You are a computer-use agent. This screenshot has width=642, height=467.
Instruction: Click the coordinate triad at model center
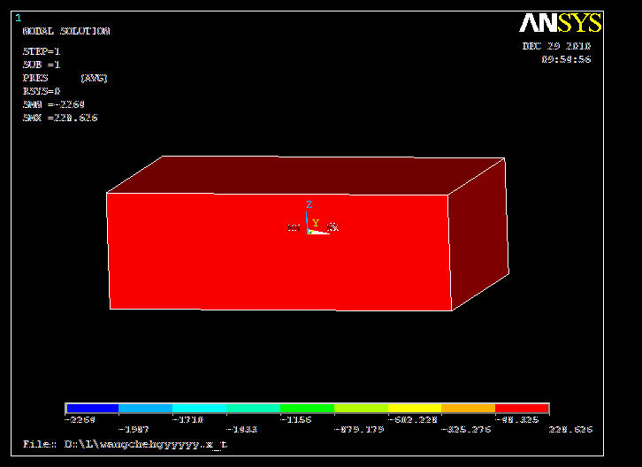coord(312,227)
